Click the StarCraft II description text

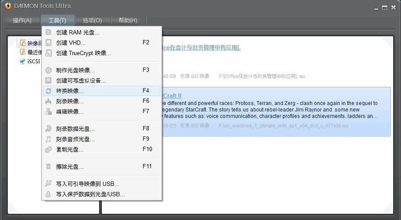coord(270,110)
